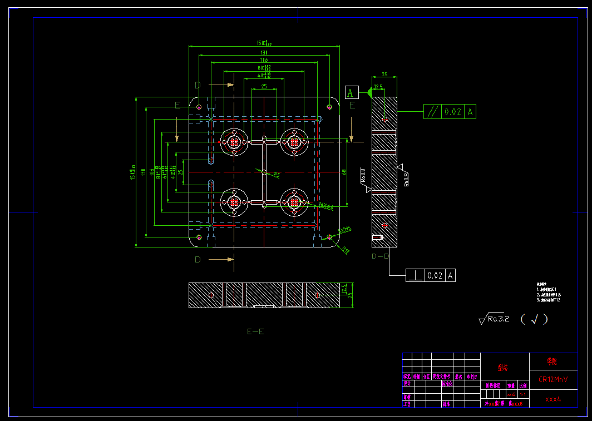Select the bottom-left M5 corner hole
592x421 pixels.
click(x=199, y=237)
